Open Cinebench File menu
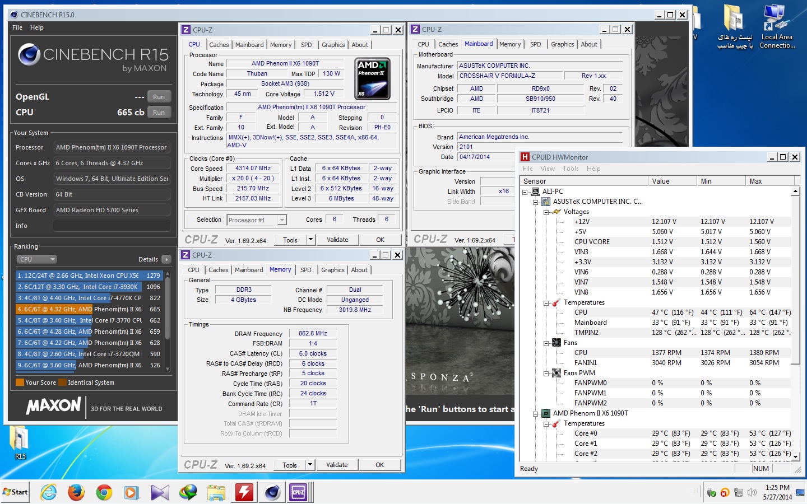 pyautogui.click(x=17, y=27)
